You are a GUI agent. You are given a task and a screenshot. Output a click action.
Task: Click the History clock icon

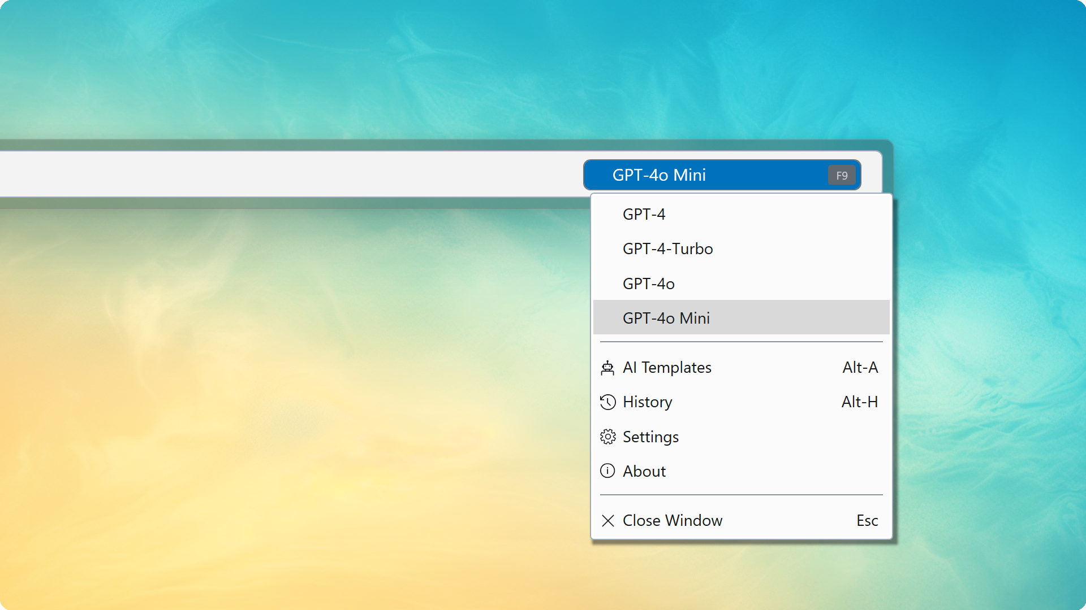pos(607,402)
